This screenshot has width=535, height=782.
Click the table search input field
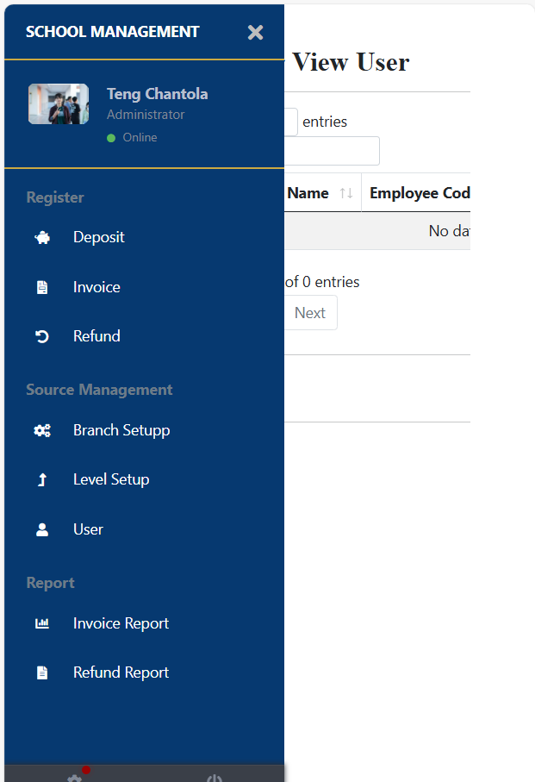pos(332,151)
